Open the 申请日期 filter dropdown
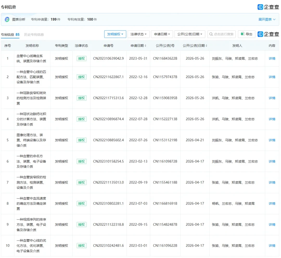The image size is (281, 258). coord(162,34)
